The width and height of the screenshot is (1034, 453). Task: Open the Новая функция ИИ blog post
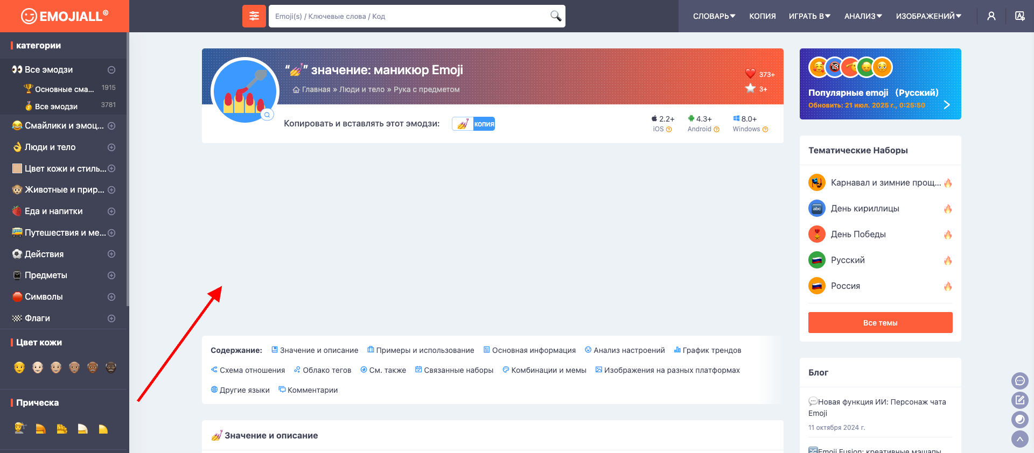coord(877,407)
